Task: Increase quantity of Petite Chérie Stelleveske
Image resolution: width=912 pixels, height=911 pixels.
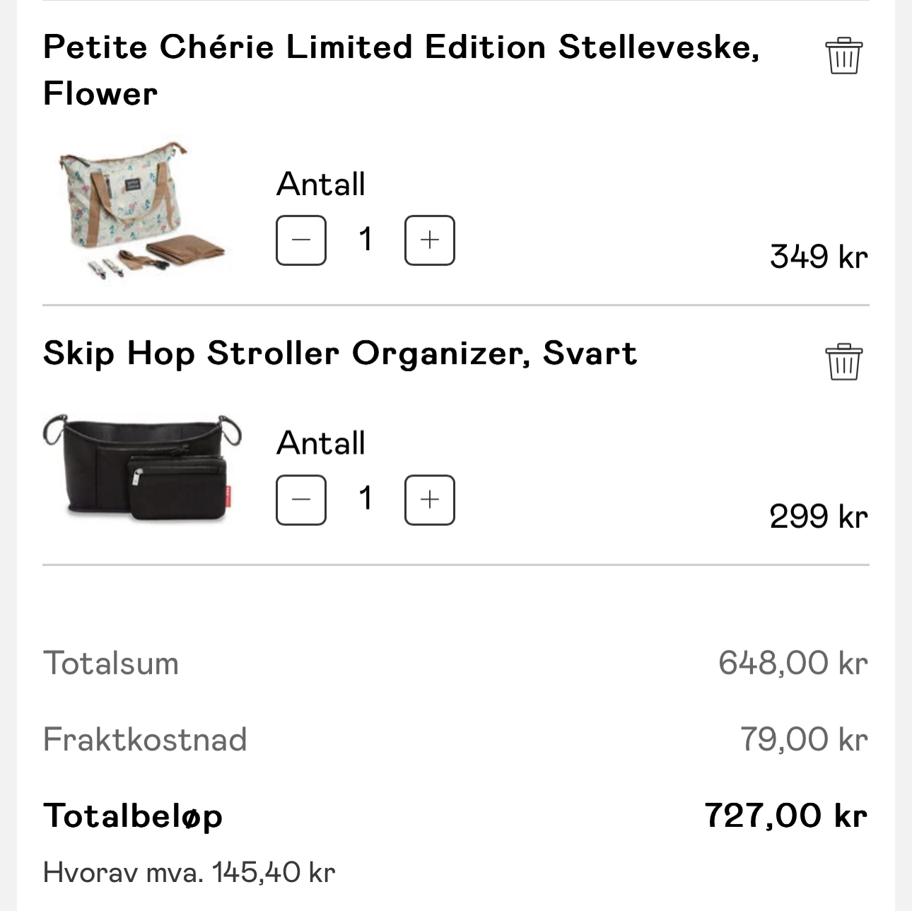Action: tap(429, 240)
